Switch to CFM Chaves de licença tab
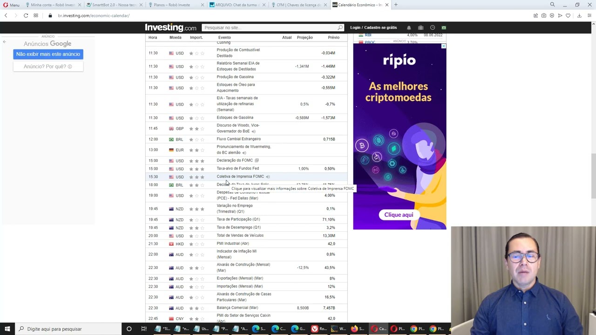Screen dimensions: 596x335 tap(298, 5)
